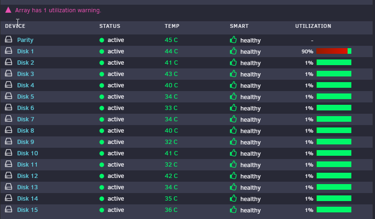The height and width of the screenshot is (219, 375).
Task: Click the Disk 9 drive icon
Action: pos(9,142)
